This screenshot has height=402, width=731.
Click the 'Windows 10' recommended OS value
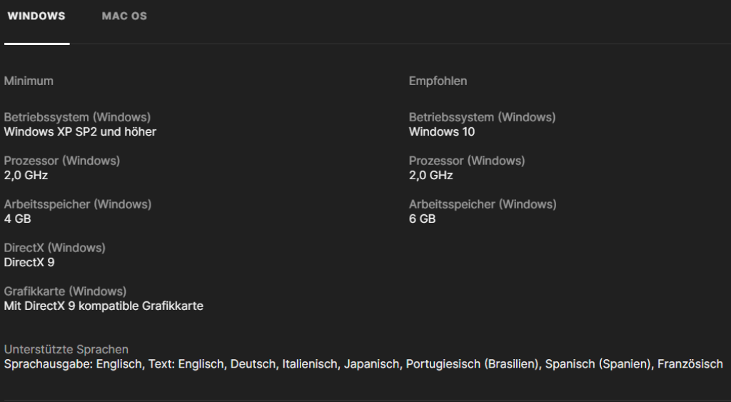click(441, 131)
